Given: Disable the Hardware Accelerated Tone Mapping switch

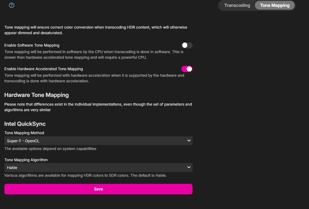Looking at the screenshot, I should tap(187, 69).
